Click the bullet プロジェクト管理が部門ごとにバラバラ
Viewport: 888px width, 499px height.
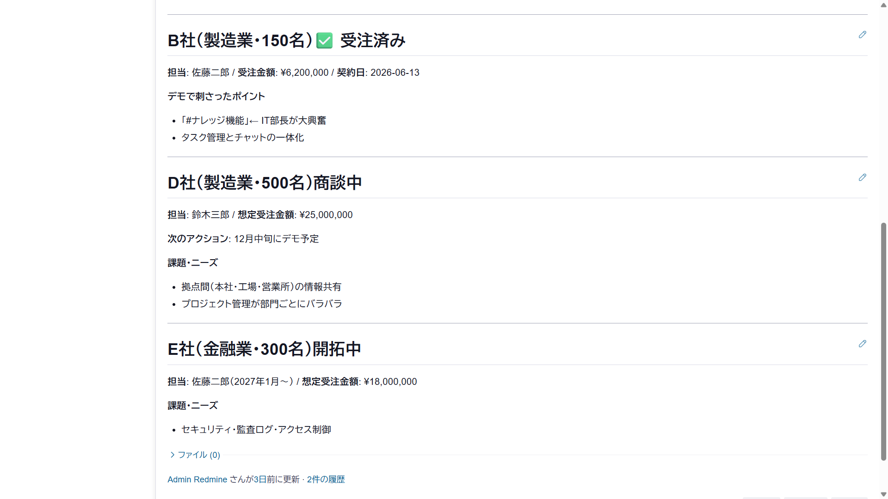[261, 304]
